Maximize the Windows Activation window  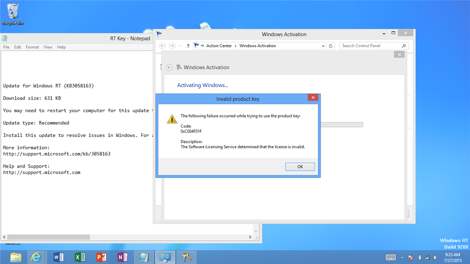click(x=393, y=33)
